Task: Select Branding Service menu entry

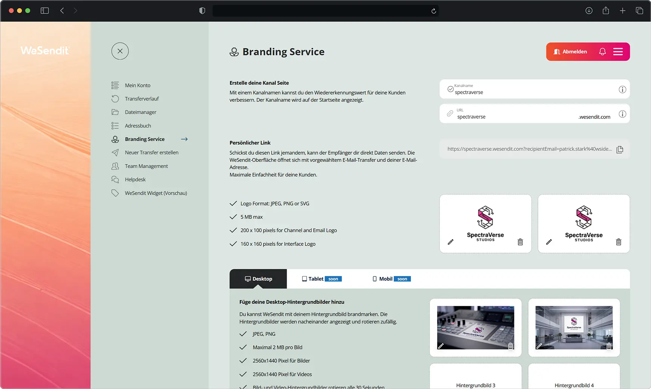Action: coord(145,139)
